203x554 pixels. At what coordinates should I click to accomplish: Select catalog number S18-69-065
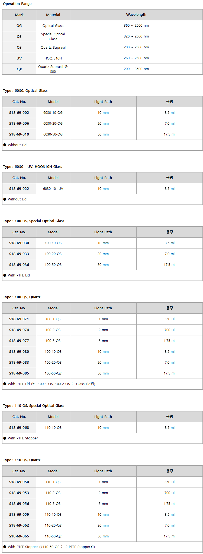point(19,536)
